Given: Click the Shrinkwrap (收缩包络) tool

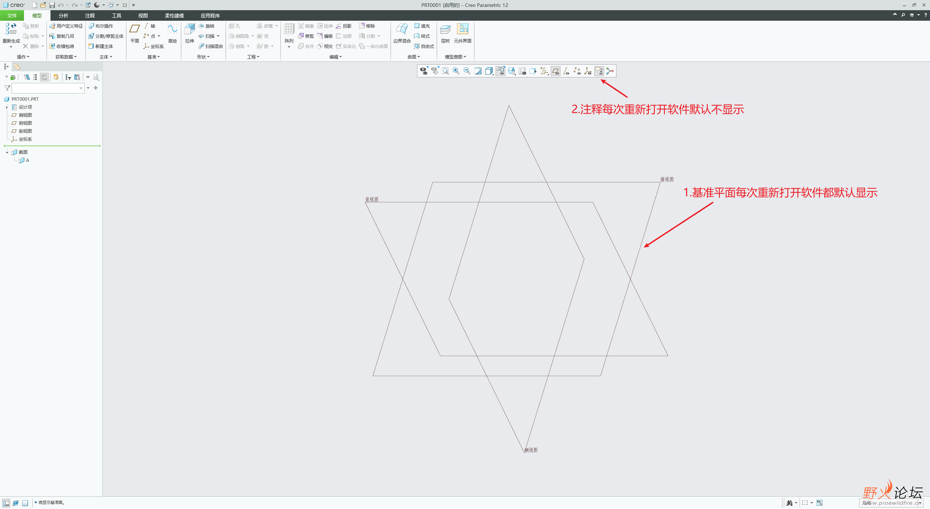Looking at the screenshot, I should [x=62, y=47].
